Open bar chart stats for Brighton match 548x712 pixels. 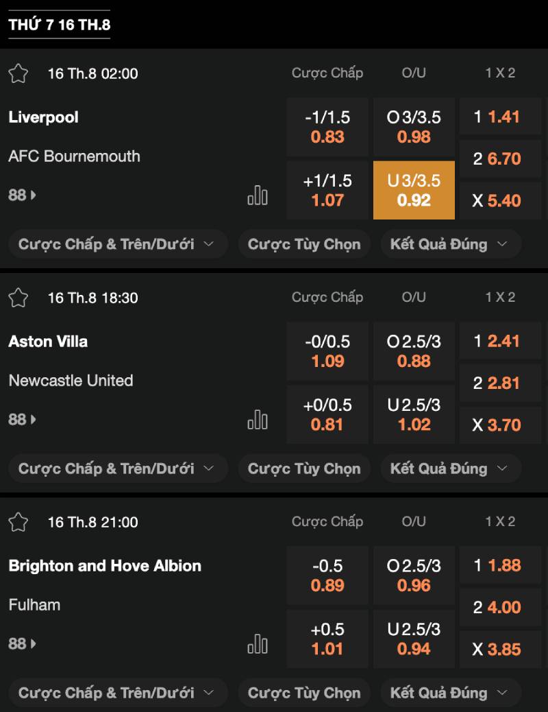258,644
